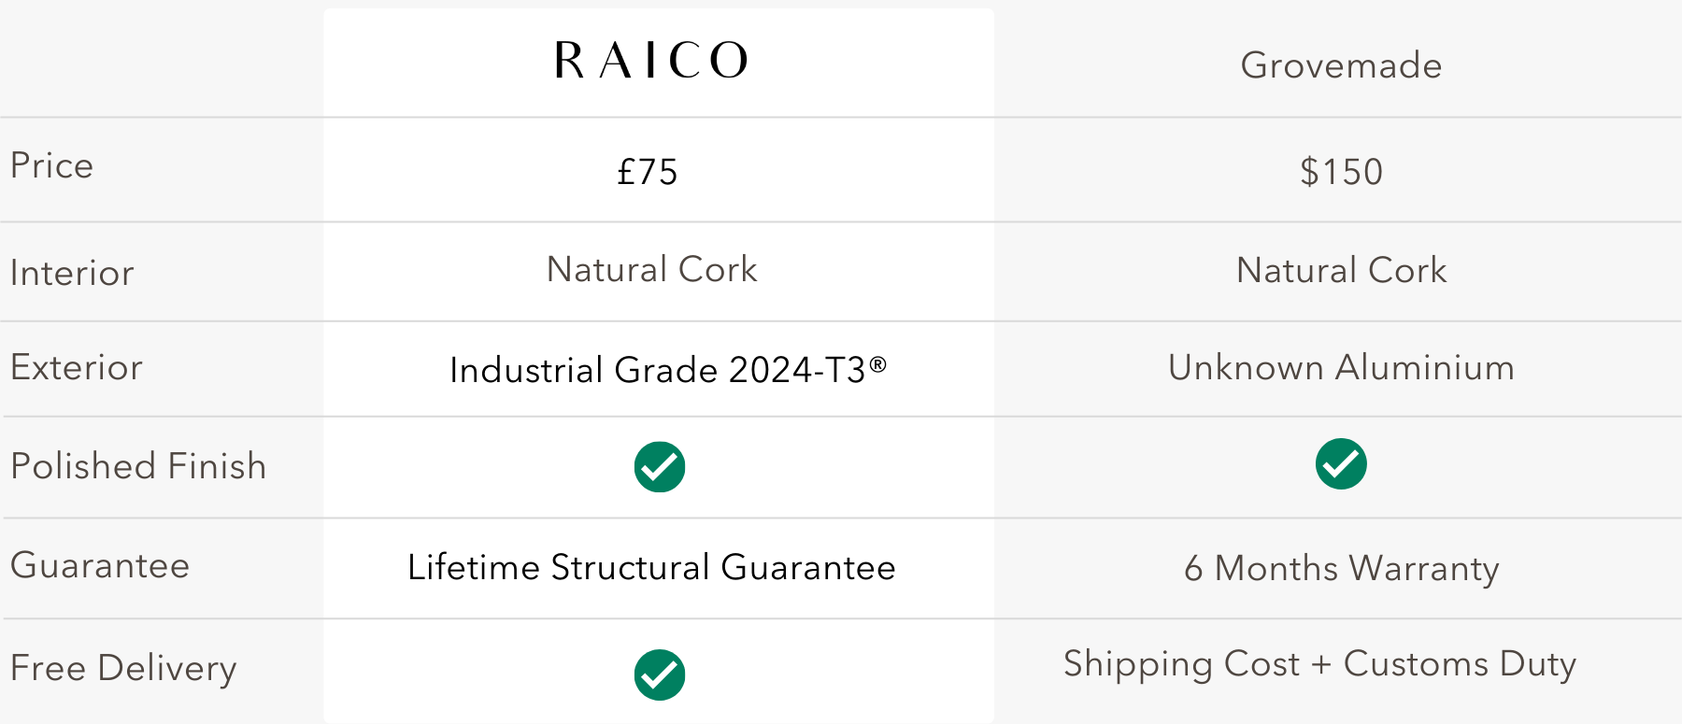Click the $150 Grovemade price
Image resolution: width=1682 pixels, height=724 pixels.
(x=1341, y=172)
